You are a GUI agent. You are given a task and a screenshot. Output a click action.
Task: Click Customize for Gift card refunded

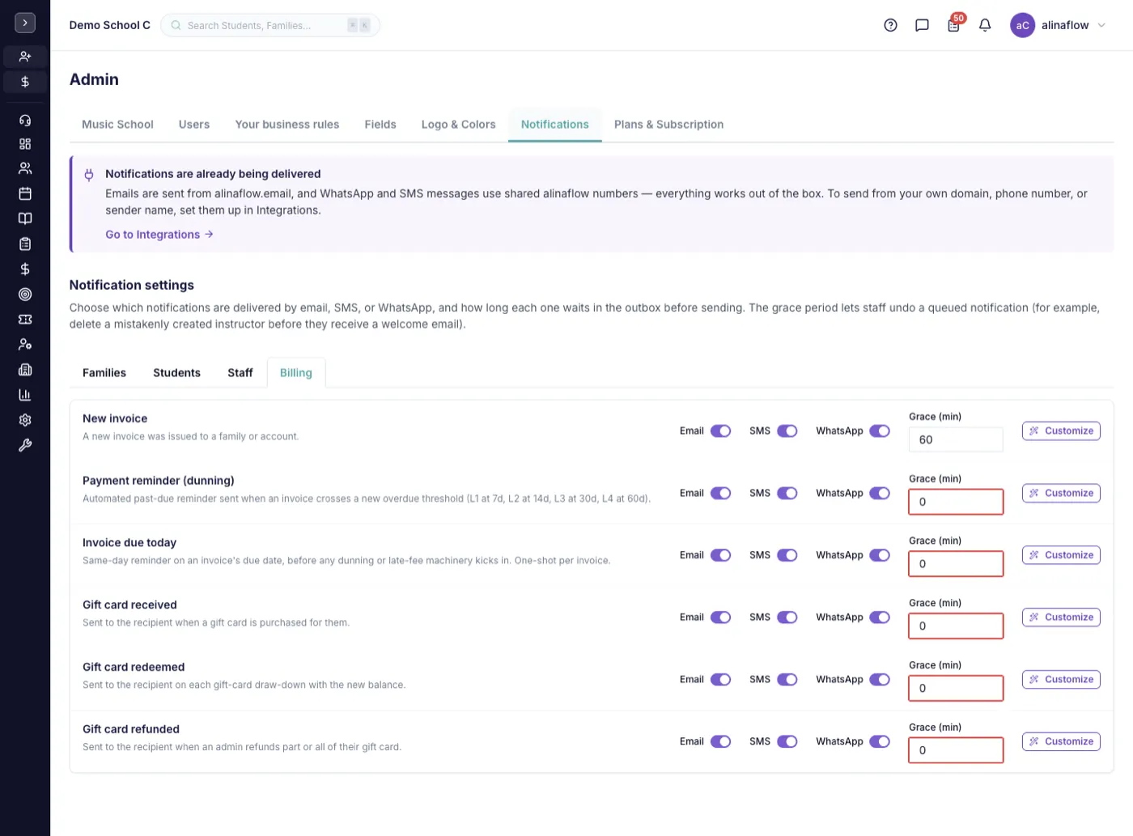tap(1061, 742)
